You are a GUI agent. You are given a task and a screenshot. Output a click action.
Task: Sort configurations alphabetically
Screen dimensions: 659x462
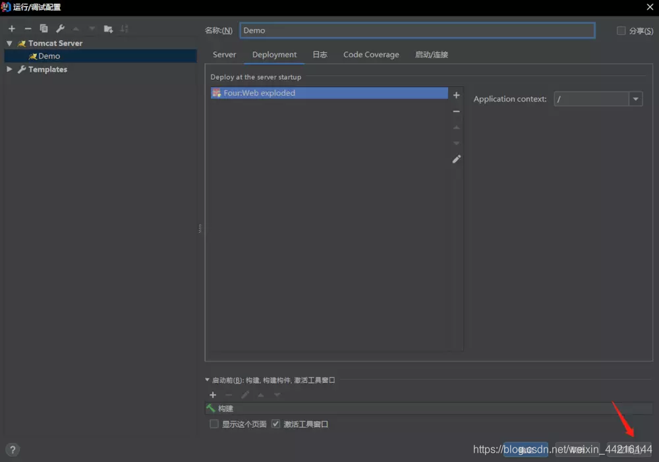pyautogui.click(x=124, y=28)
